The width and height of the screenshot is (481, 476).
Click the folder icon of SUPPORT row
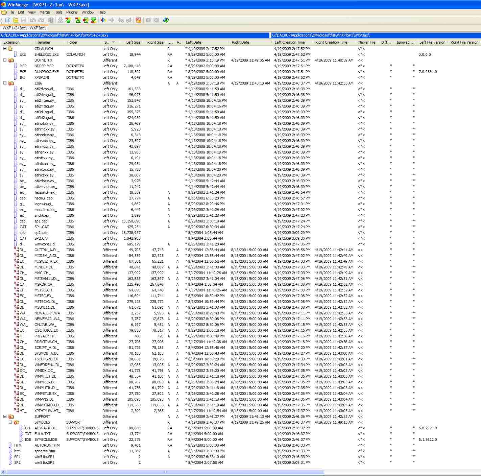(x=11, y=416)
